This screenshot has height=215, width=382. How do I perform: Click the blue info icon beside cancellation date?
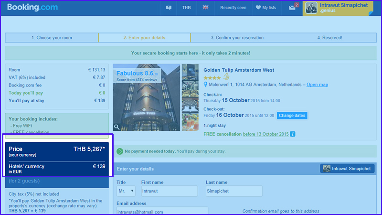tap(293, 134)
